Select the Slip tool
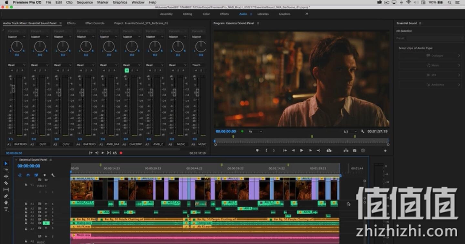This screenshot has height=244, width=465. 6,189
